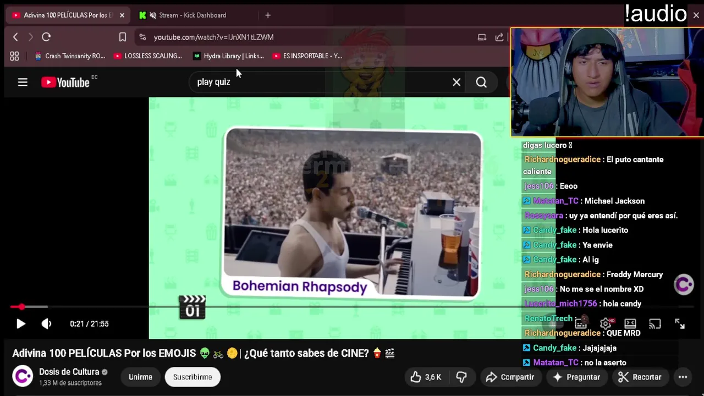The image size is (704, 396).
Task: Click the Dosis de Cultura channel avatar
Action: [23, 377]
